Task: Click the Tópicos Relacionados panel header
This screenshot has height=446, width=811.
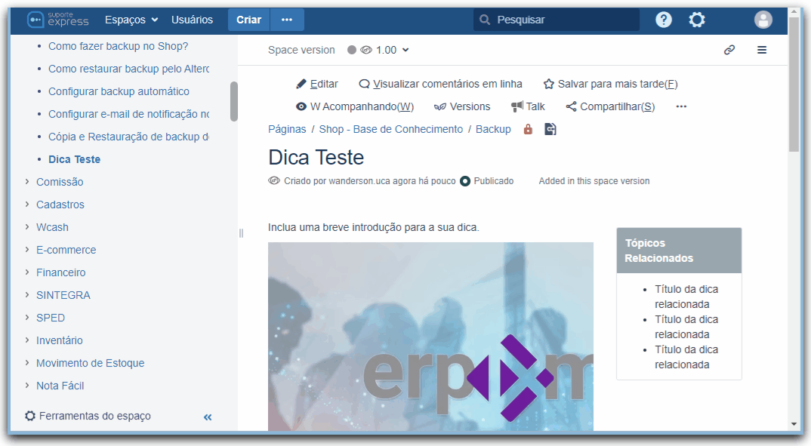Action: point(679,251)
